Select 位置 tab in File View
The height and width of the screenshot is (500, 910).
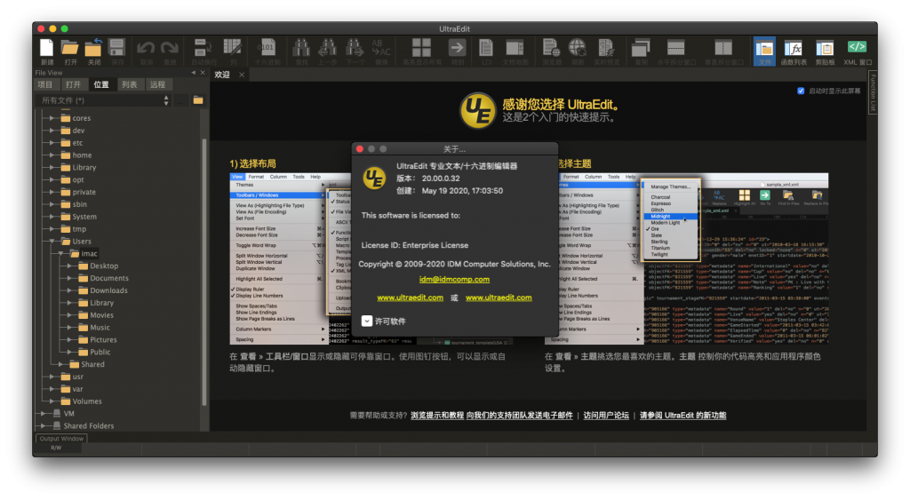pyautogui.click(x=101, y=84)
